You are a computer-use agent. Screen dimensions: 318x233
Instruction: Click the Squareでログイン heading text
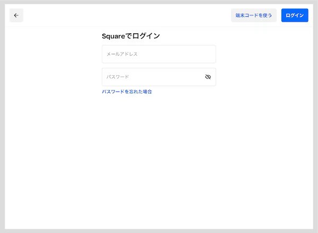click(131, 36)
